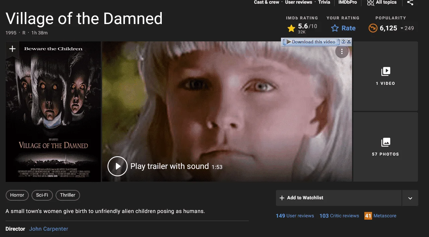Open the 103 Critic reviews link
The height and width of the screenshot is (237, 429).
point(339,216)
